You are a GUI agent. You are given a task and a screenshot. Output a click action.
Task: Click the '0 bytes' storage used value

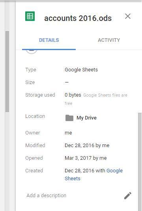[x=73, y=95]
